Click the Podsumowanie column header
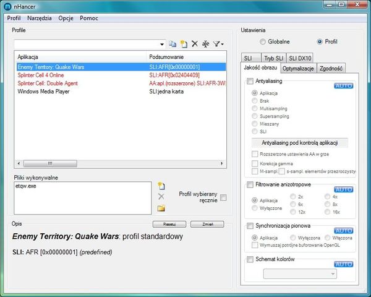 point(186,57)
